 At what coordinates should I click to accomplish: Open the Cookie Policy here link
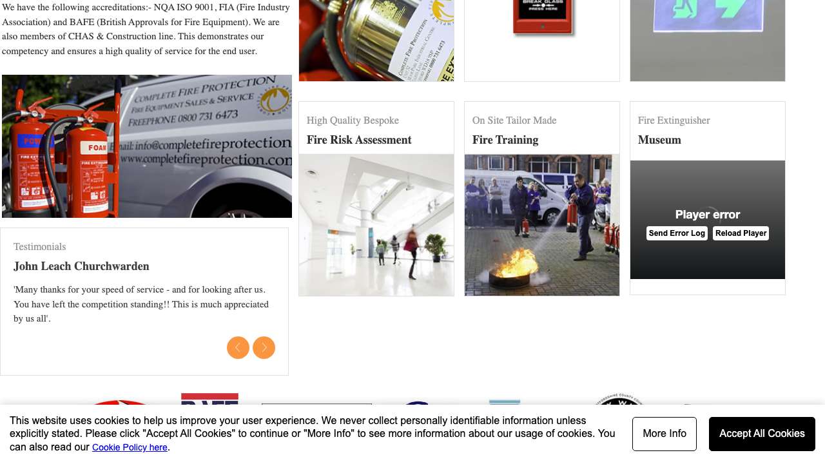130,447
